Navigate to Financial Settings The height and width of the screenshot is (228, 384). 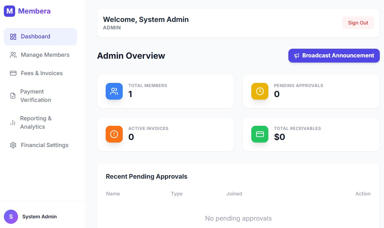45,145
